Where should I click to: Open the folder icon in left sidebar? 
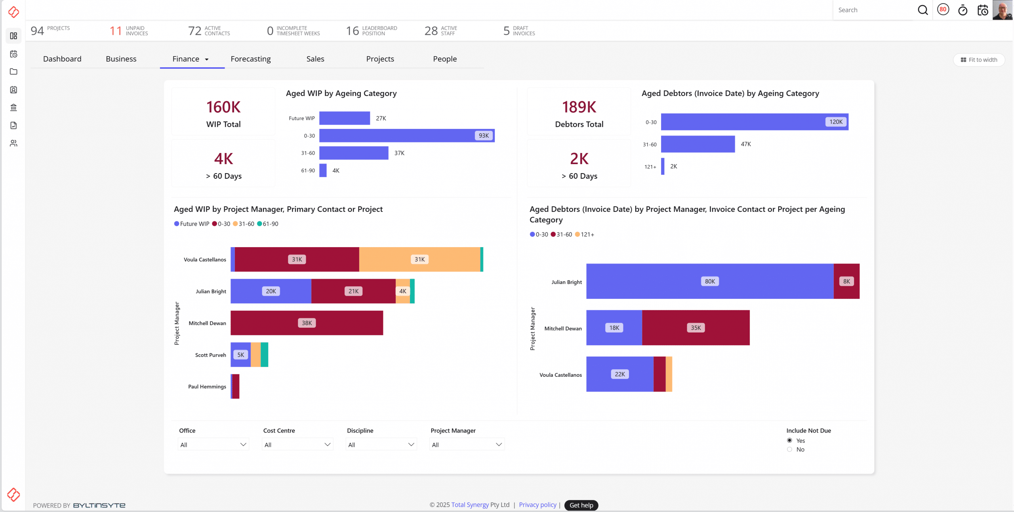tap(13, 72)
